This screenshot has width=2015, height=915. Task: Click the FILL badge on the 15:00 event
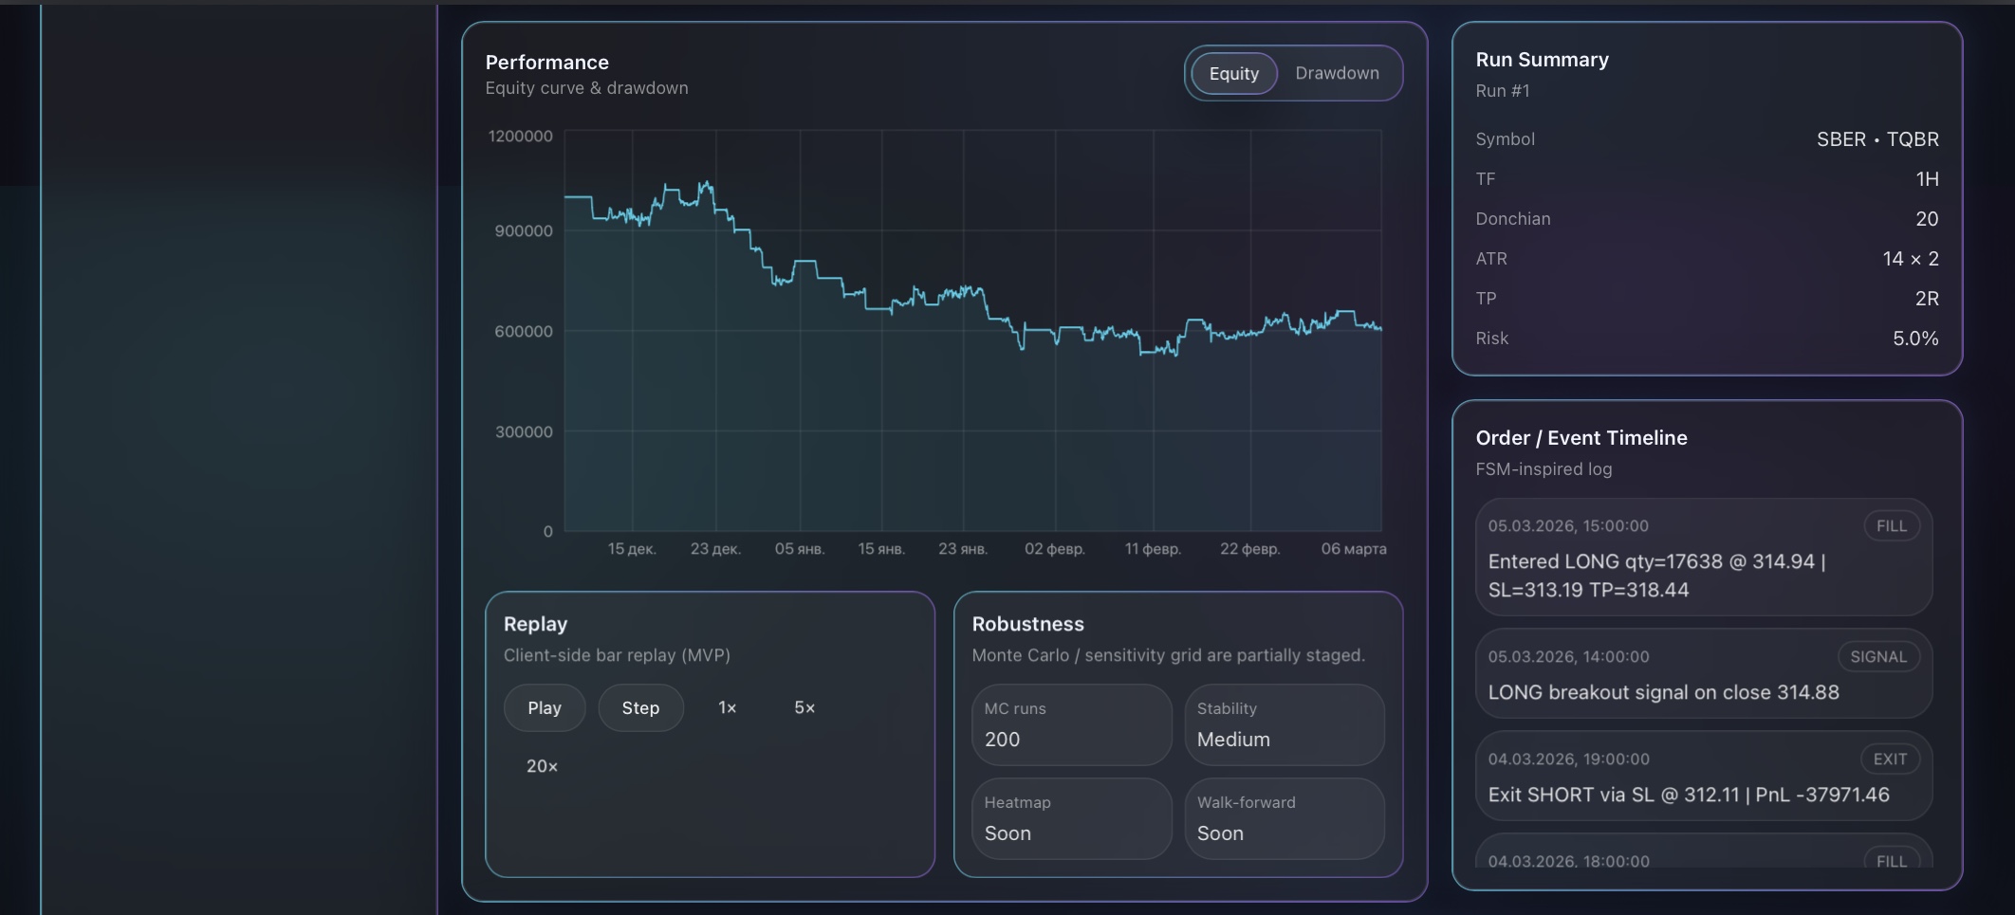point(1891,525)
